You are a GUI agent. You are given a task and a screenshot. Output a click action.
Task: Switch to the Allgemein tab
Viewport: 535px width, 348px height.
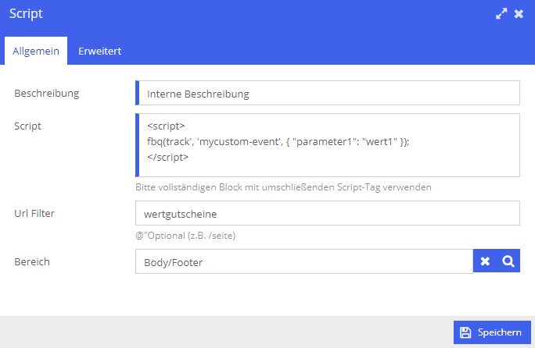tap(36, 51)
